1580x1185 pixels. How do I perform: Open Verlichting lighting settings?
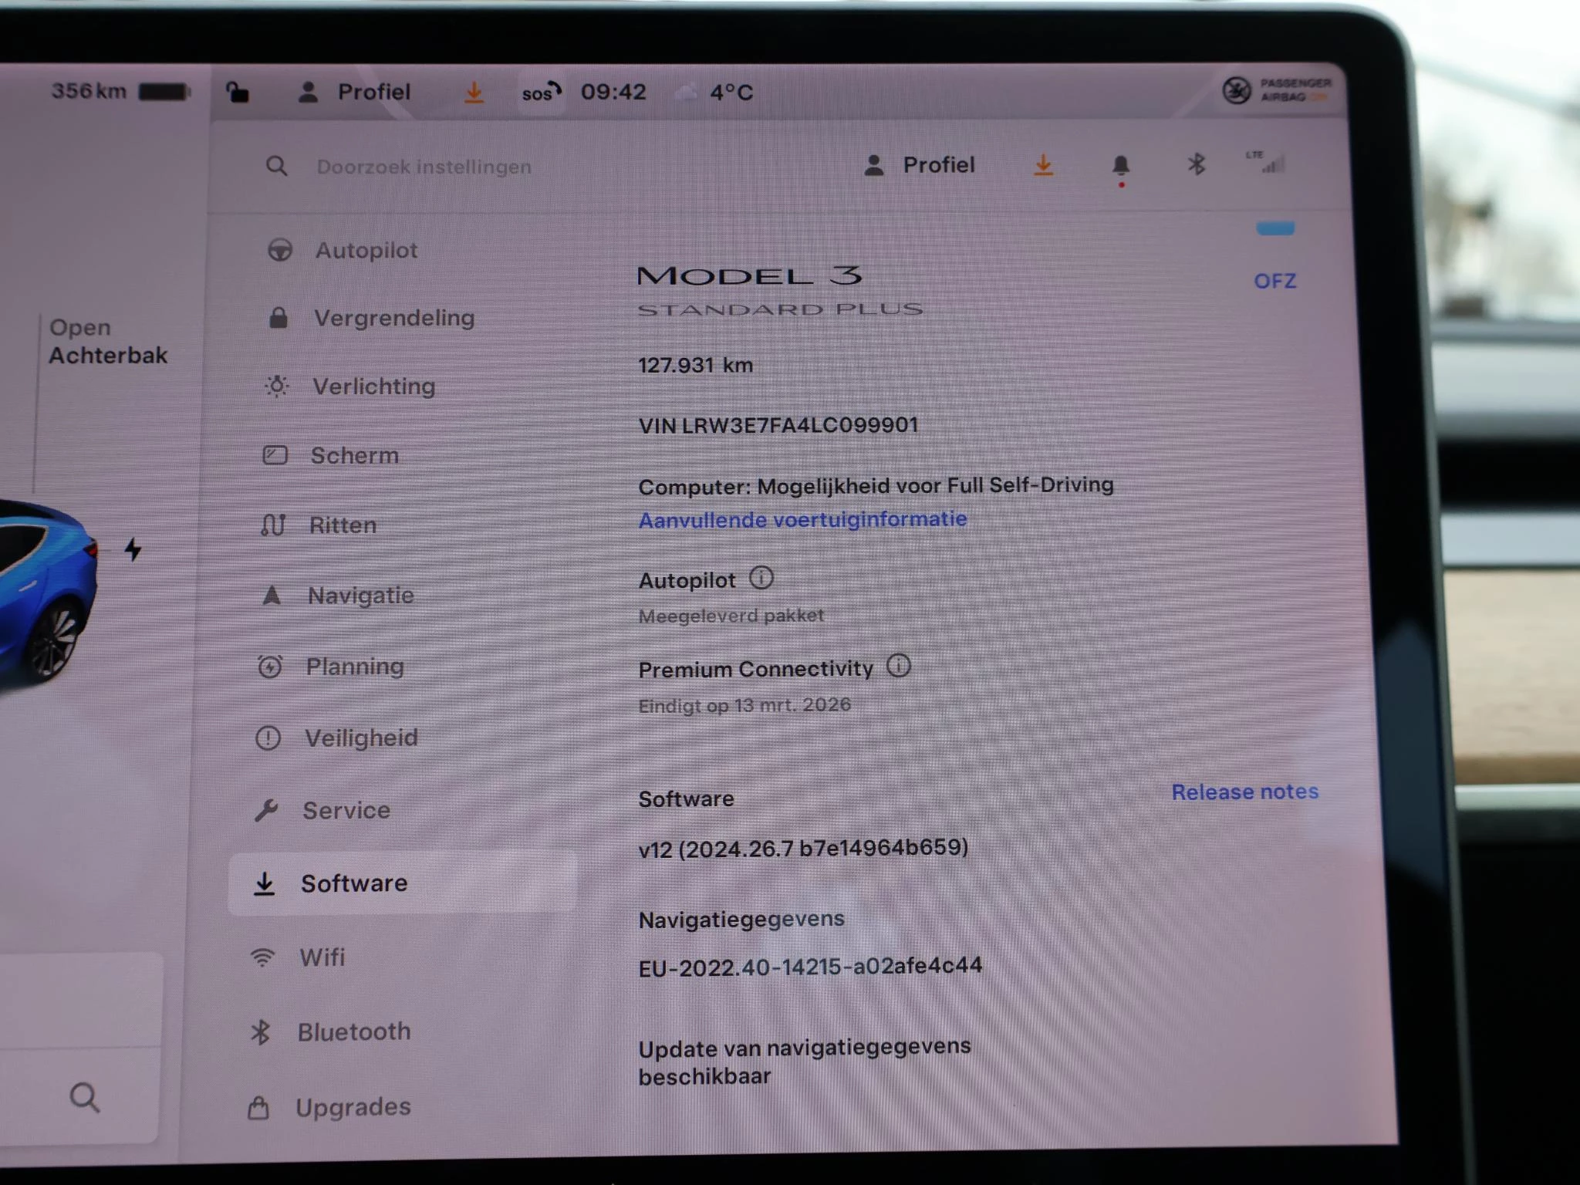click(279, 386)
